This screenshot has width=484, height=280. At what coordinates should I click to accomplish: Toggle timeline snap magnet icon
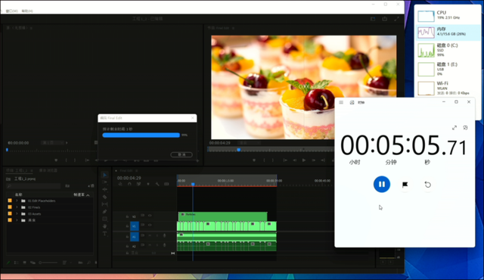pyautogui.click(x=129, y=184)
